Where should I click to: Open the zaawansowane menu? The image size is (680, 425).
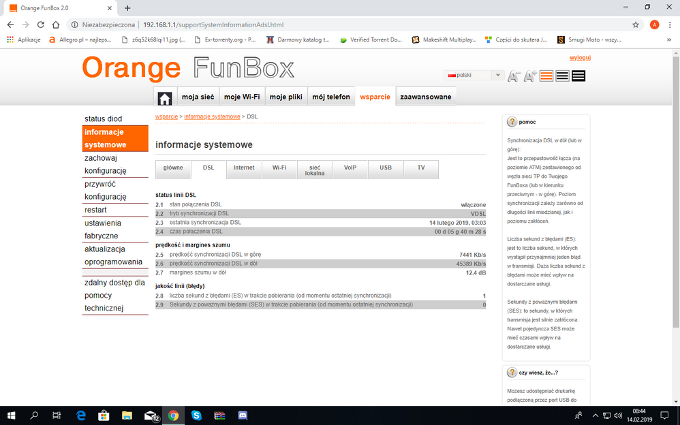coord(426,97)
